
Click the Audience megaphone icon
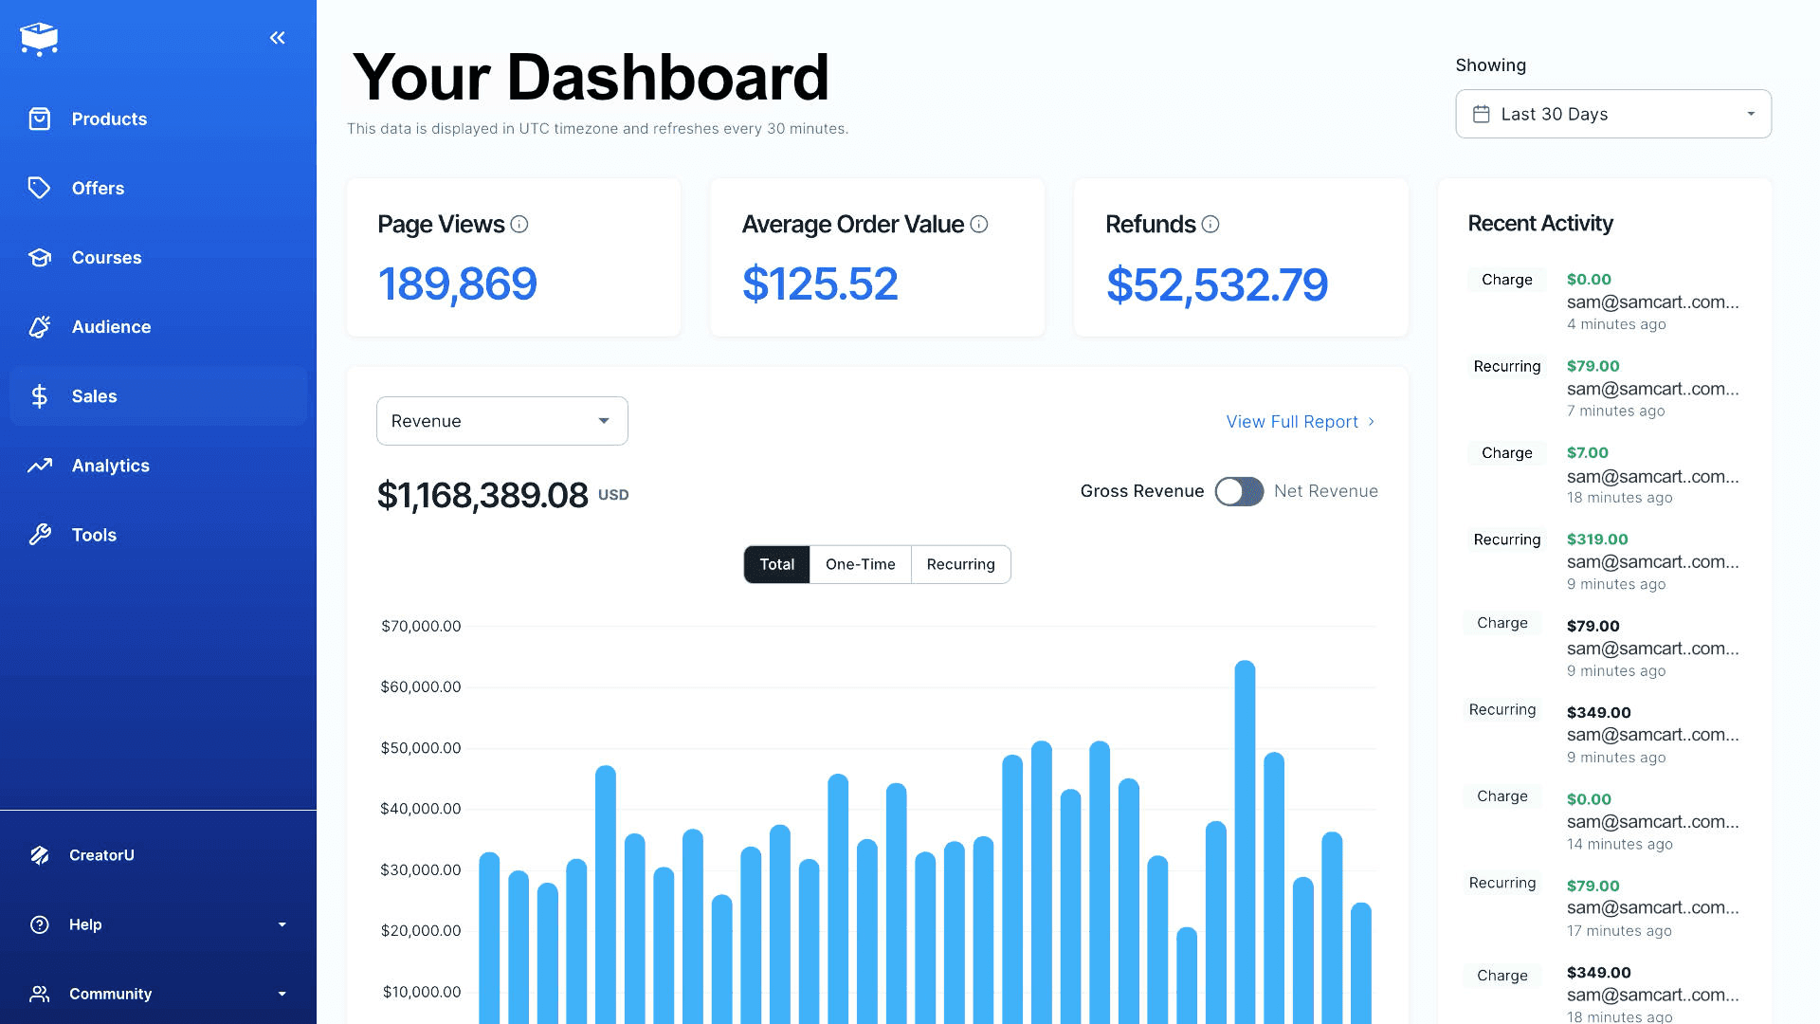[x=39, y=326]
